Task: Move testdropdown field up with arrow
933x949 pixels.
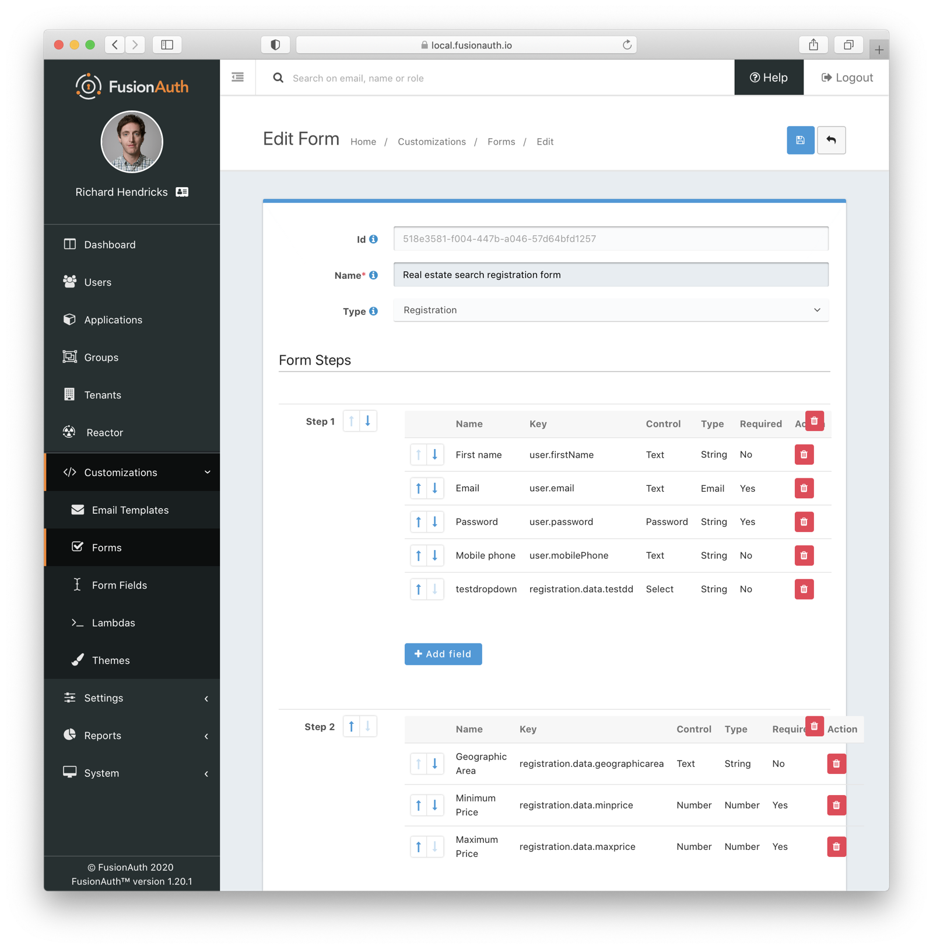Action: point(419,589)
